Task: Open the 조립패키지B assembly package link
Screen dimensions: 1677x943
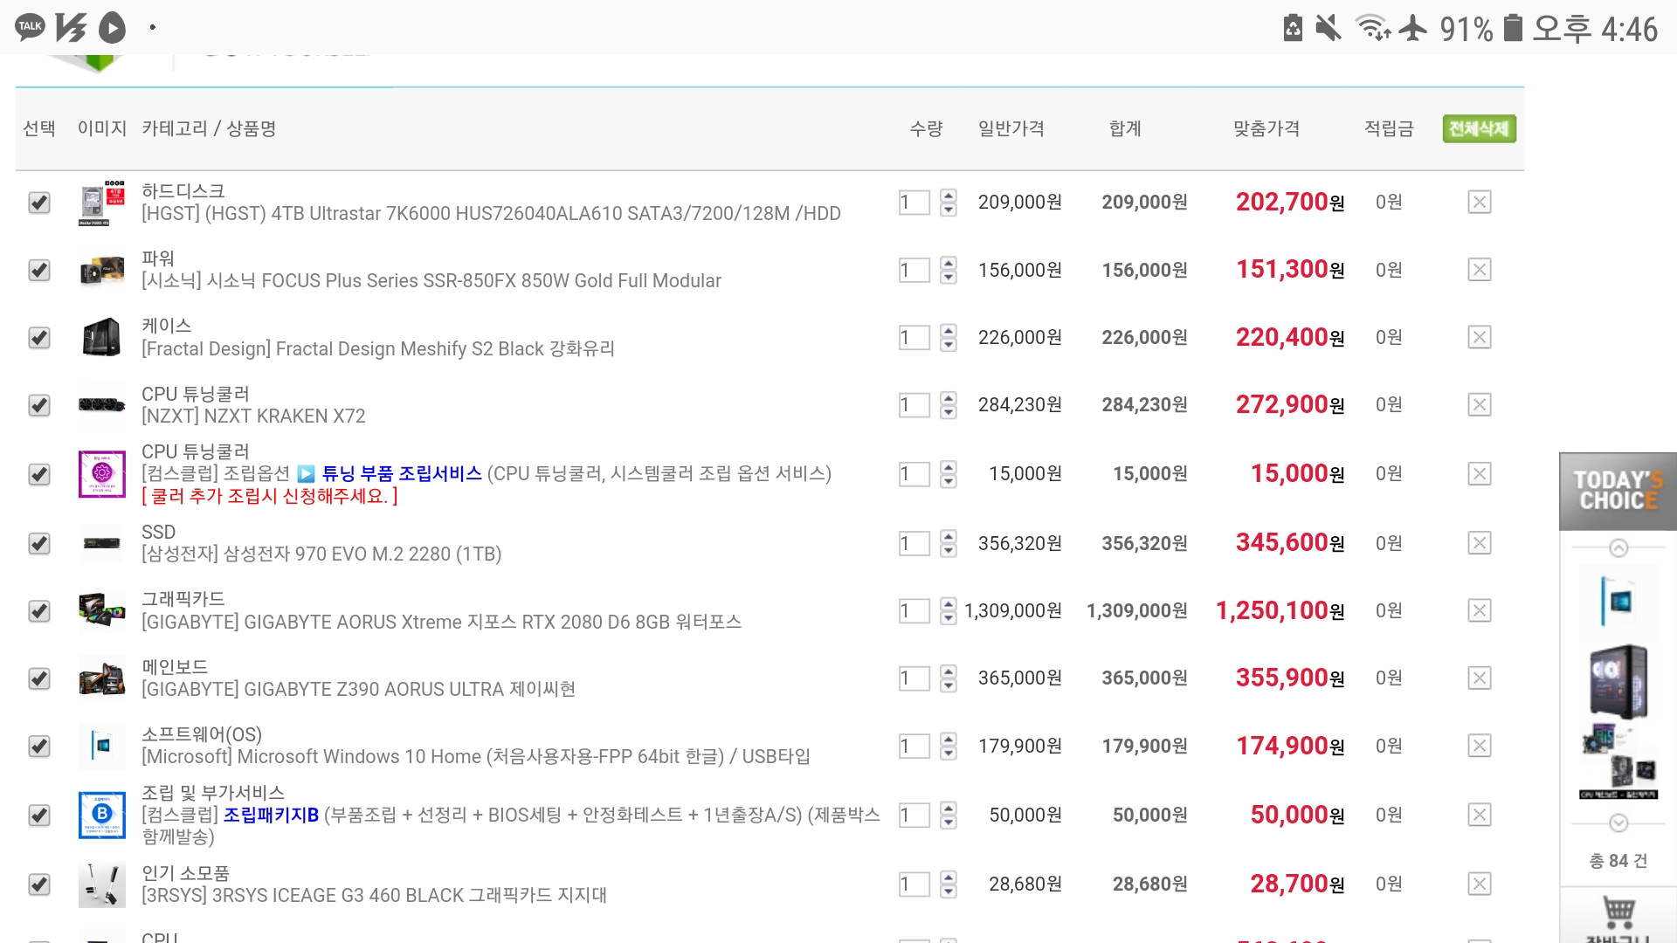Action: click(x=271, y=815)
